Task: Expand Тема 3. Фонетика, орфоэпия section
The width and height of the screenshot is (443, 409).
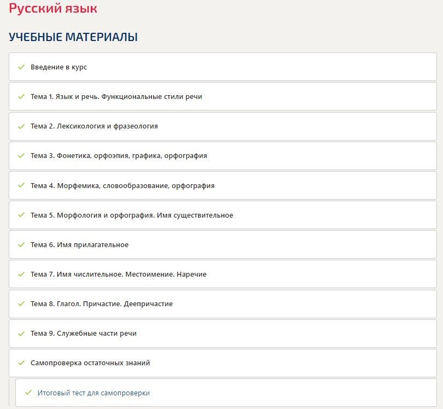Action: point(223,156)
